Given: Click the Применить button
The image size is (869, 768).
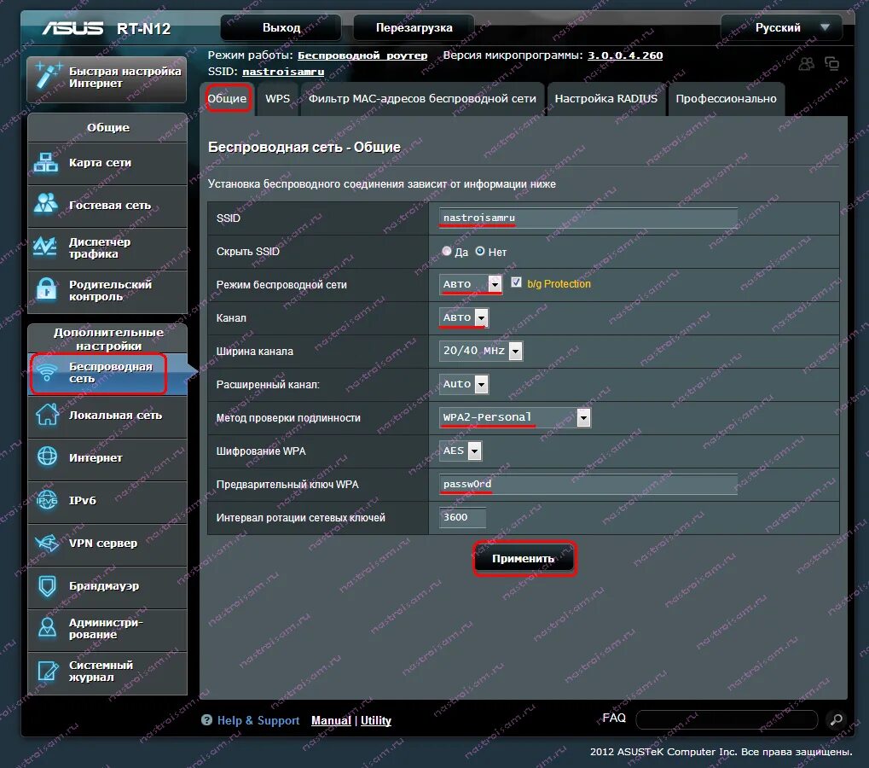Looking at the screenshot, I should point(523,558).
